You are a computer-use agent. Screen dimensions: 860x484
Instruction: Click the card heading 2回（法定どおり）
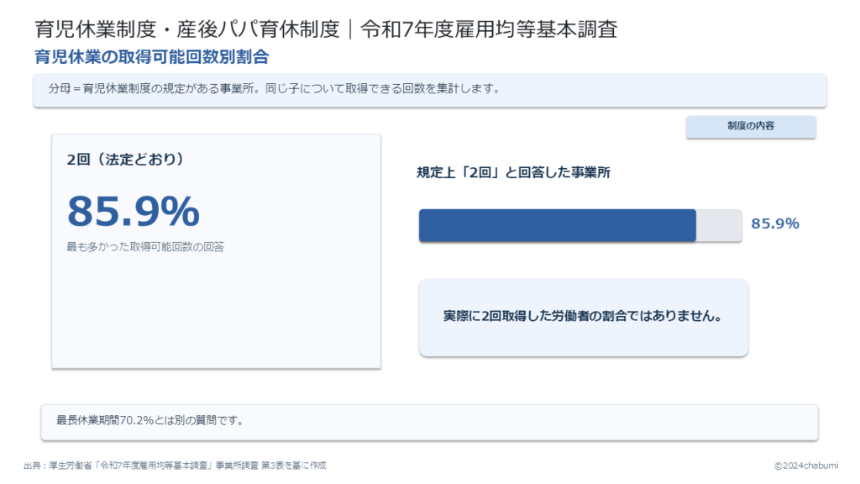pyautogui.click(x=126, y=159)
